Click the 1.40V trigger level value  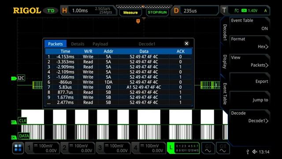252,11
